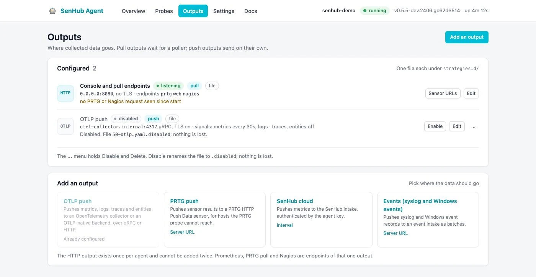This screenshot has height=277, width=536.
Task: Choose the PRTG push output card
Action: coord(215,220)
